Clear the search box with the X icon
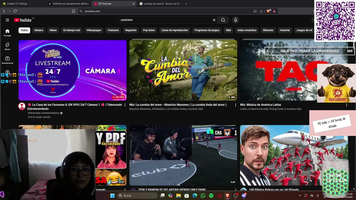 (214, 20)
